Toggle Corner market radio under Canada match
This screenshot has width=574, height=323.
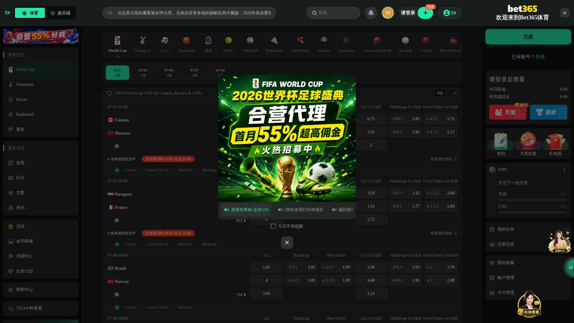click(117, 170)
